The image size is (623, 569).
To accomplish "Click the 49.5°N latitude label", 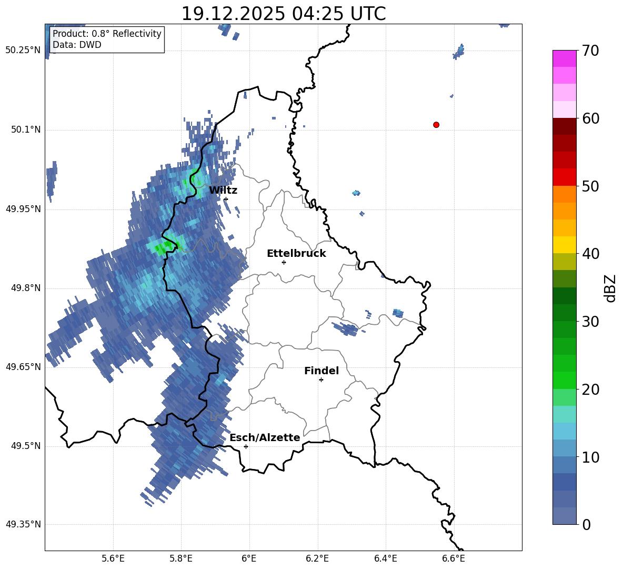I will (26, 446).
